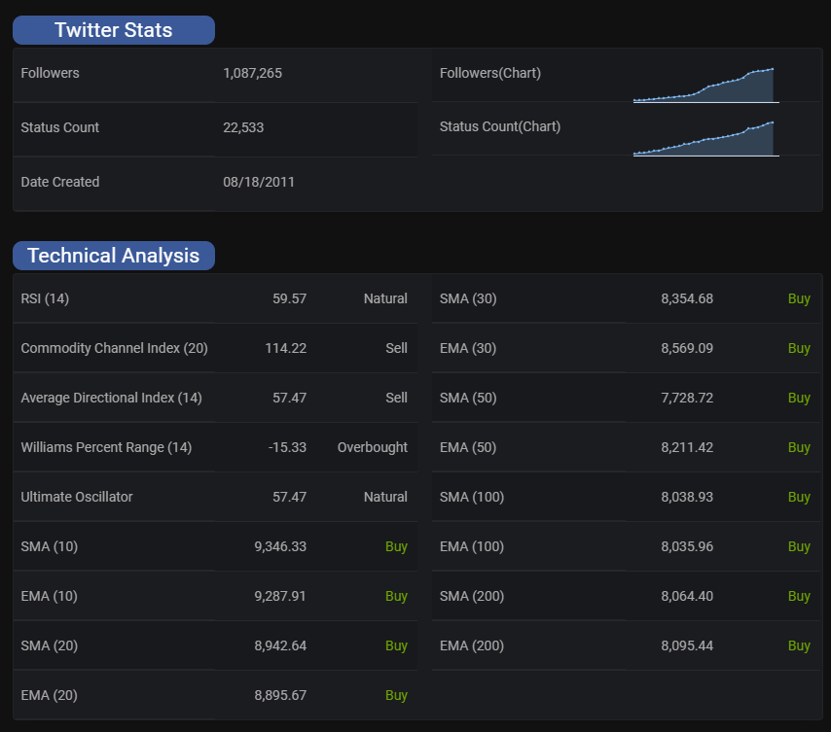Viewport: 831px width, 732px height.
Task: Click the "EMA (50)" label
Action: (468, 448)
